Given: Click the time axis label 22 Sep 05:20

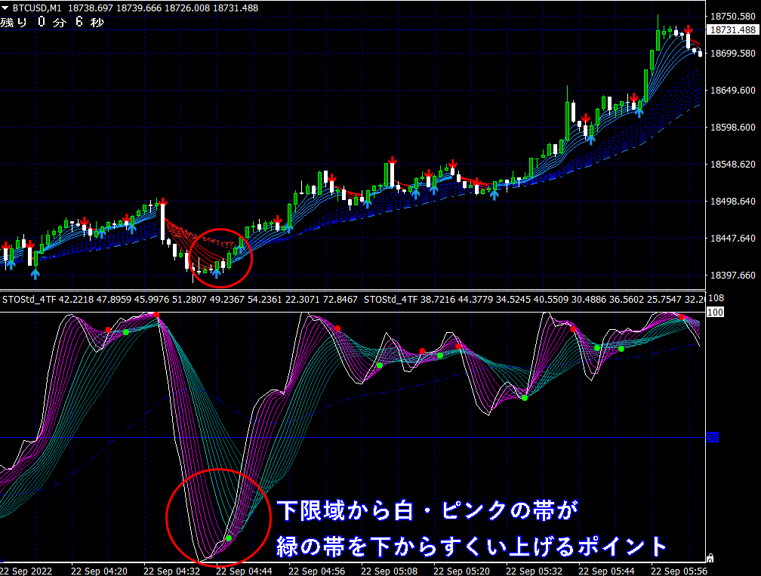Looking at the screenshot, I should click(x=461, y=571).
